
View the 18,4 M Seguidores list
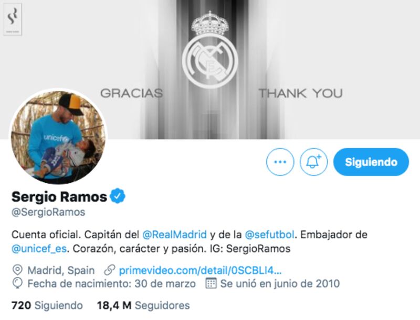[143, 305]
